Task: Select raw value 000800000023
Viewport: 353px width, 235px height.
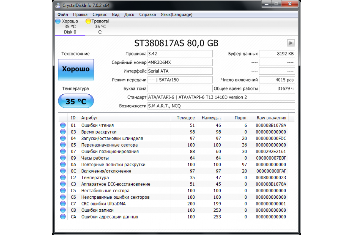Action: [271, 178]
